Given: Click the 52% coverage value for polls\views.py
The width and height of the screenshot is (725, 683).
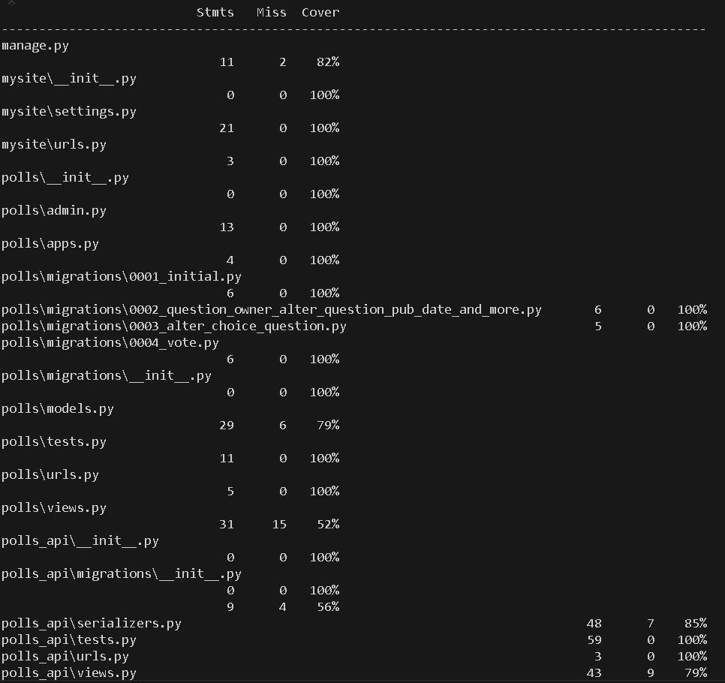Looking at the screenshot, I should [x=328, y=525].
